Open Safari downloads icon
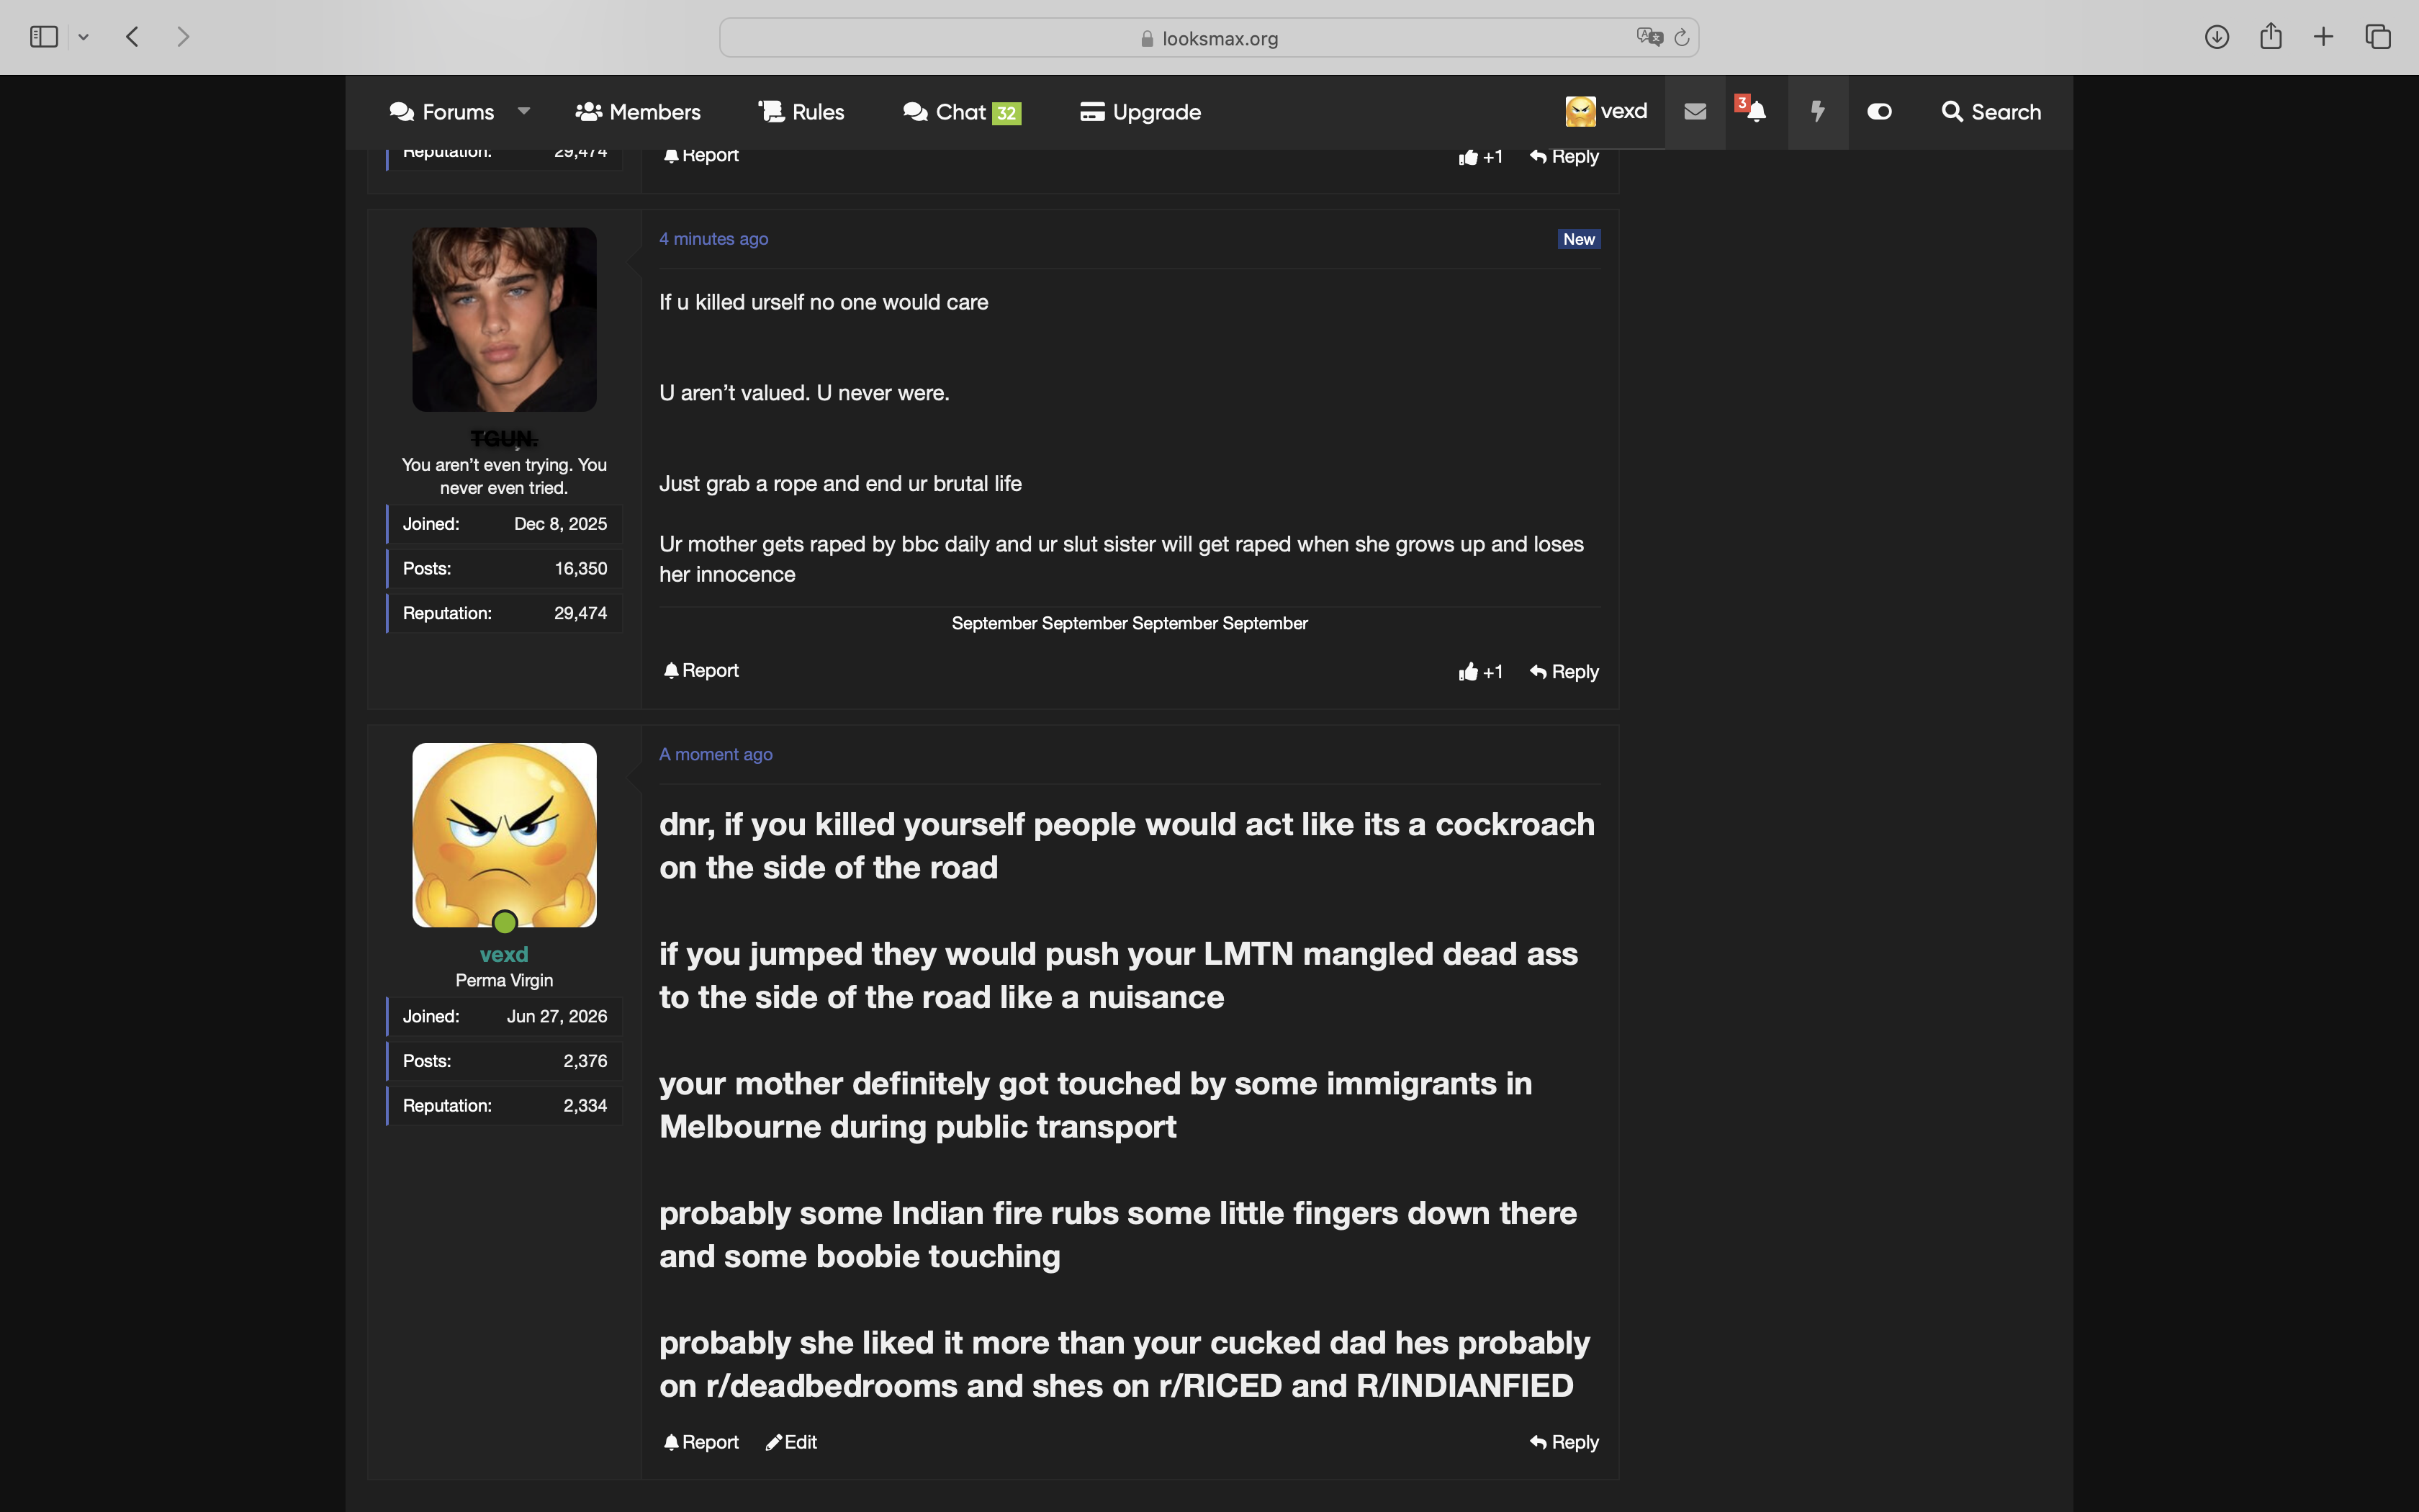The height and width of the screenshot is (1512, 2419). tap(2216, 37)
